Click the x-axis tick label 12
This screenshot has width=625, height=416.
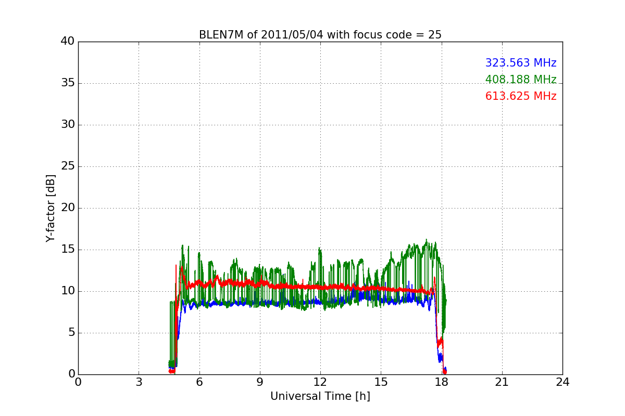coord(320,382)
